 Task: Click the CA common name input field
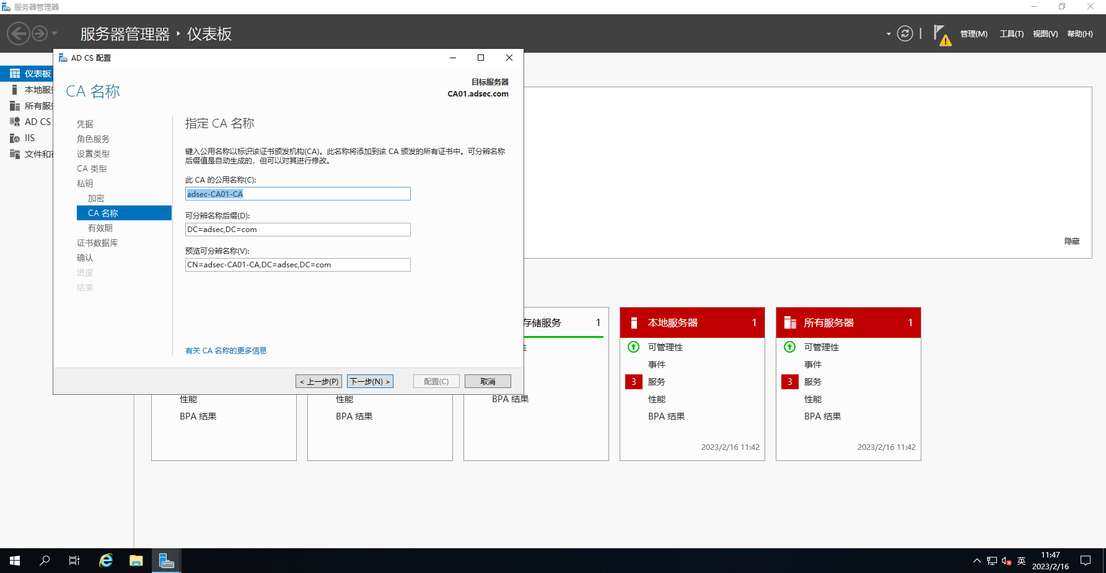(297, 194)
